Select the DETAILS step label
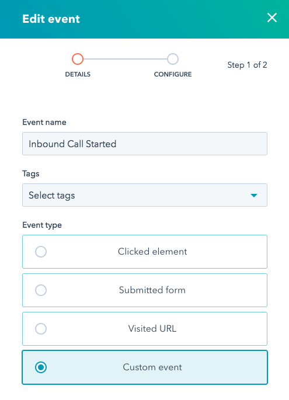This screenshot has width=289, height=400. pyautogui.click(x=78, y=74)
